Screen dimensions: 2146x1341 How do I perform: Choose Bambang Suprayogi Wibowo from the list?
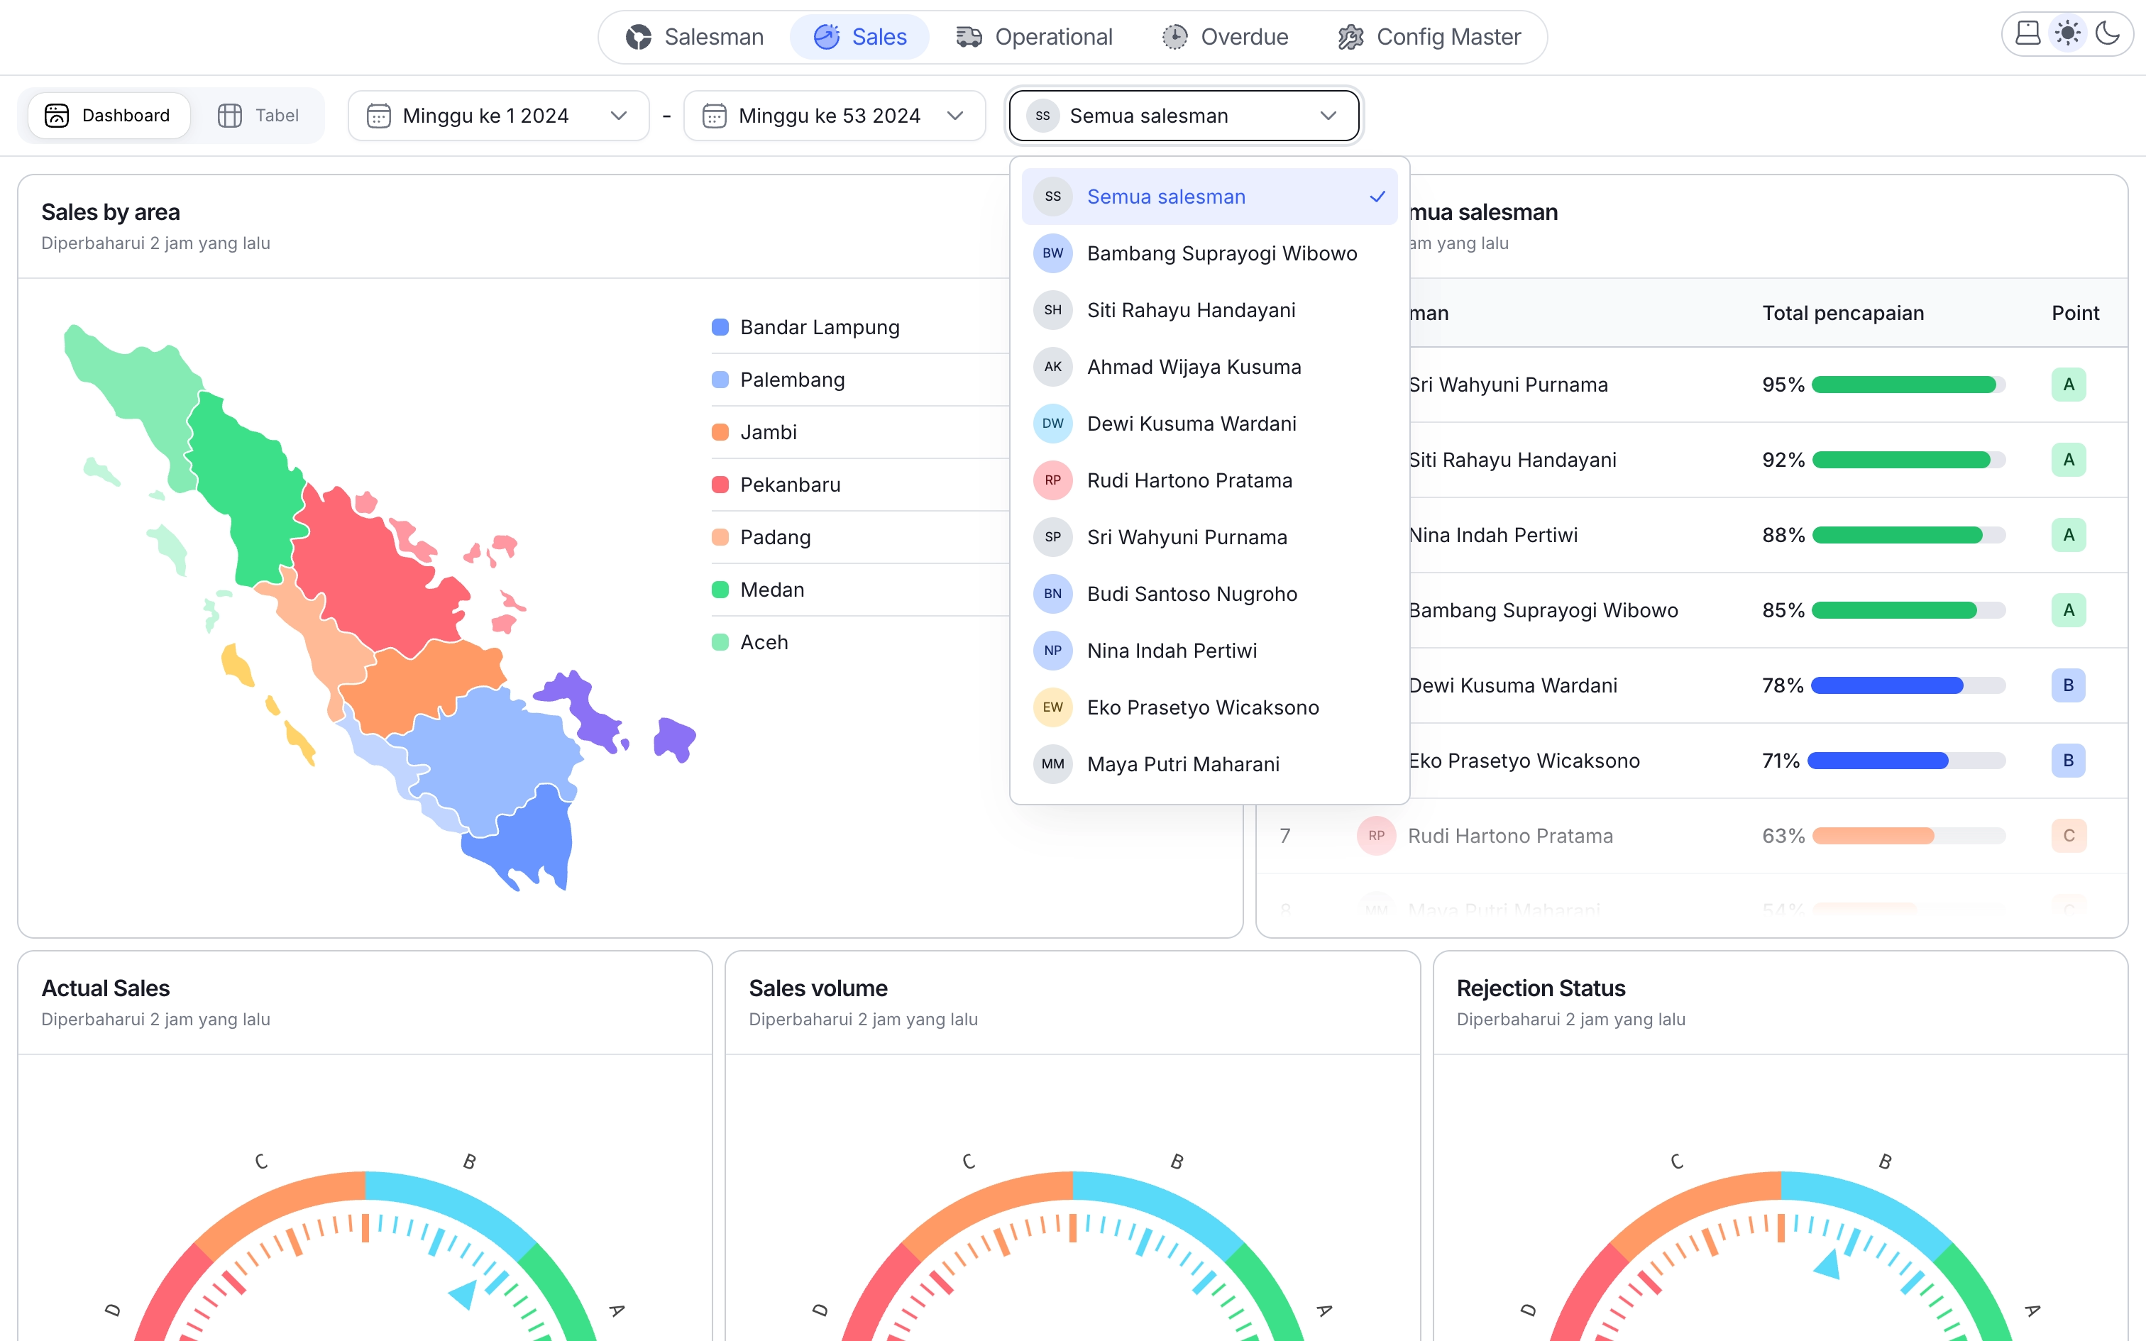tap(1209, 254)
